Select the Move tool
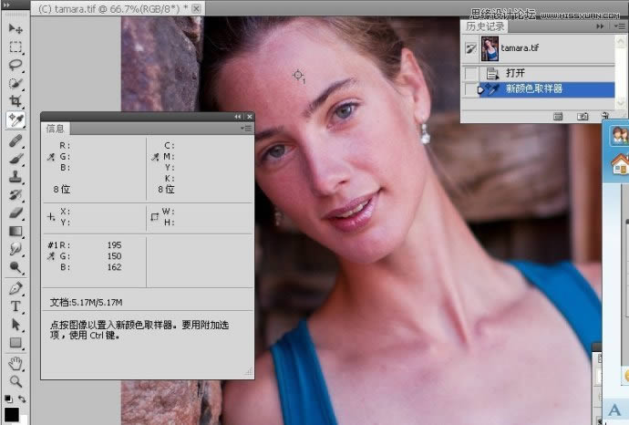Viewport: 629px width, 425px height. coord(15,28)
